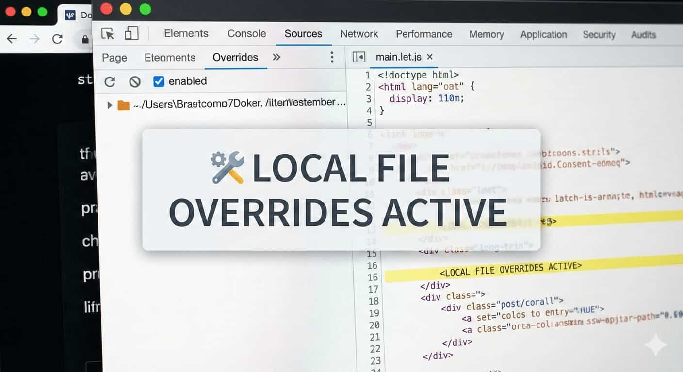Switch to the Page navigator tab
Screen dimensions: 683x372
pos(114,58)
